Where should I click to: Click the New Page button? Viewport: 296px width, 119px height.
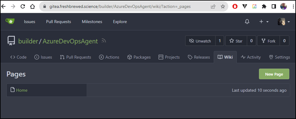coord(274,74)
